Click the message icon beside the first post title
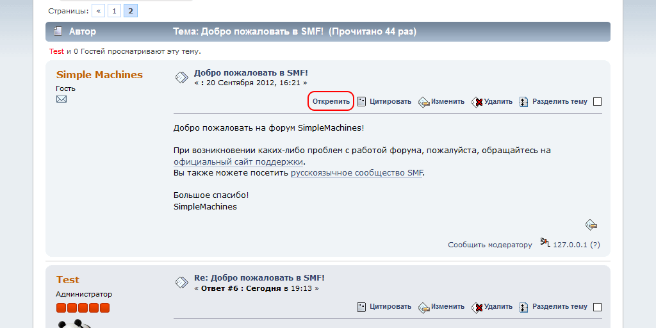 point(182,78)
